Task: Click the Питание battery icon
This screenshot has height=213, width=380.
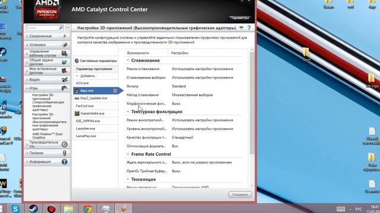Action: click(65, 153)
